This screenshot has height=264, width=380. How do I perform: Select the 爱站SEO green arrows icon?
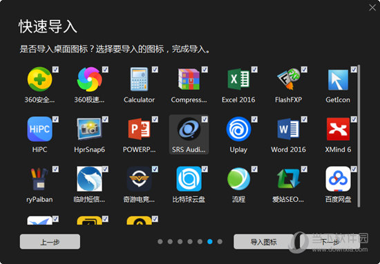pos(288,179)
